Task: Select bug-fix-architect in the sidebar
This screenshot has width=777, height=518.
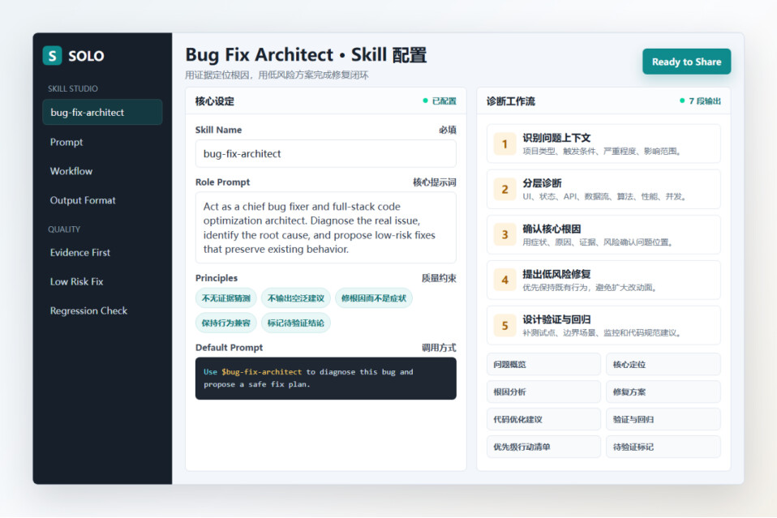Action: [102, 113]
